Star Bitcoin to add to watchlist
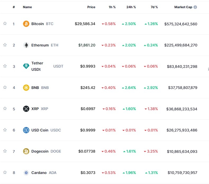This screenshot has height=184, width=209. pyautogui.click(x=5, y=24)
